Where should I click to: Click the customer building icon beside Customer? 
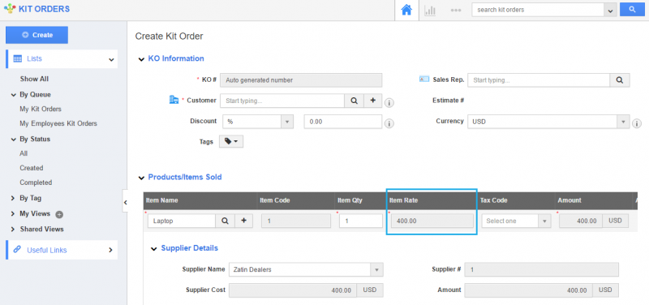point(174,100)
